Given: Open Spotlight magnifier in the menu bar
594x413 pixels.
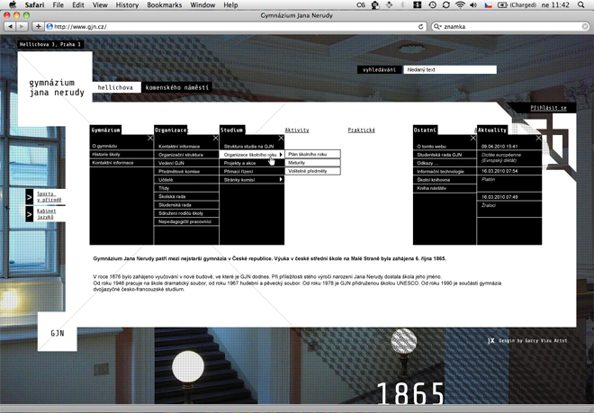Looking at the screenshot, I should click(x=581, y=4).
